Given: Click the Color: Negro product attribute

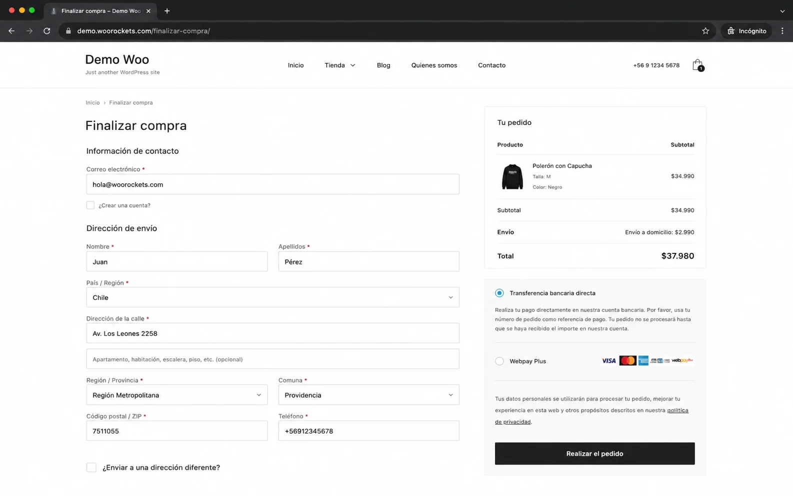Looking at the screenshot, I should pos(547,187).
